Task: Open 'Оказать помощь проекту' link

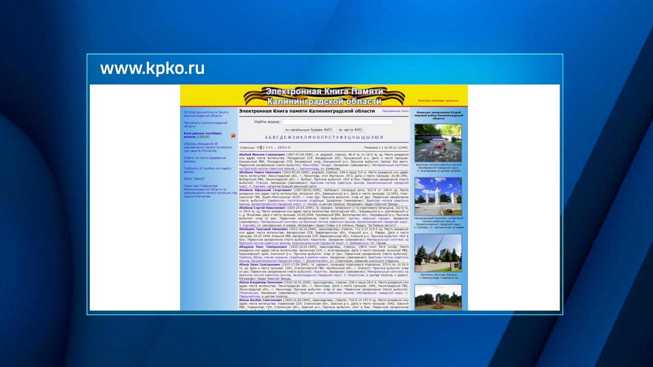Action: pos(438,100)
